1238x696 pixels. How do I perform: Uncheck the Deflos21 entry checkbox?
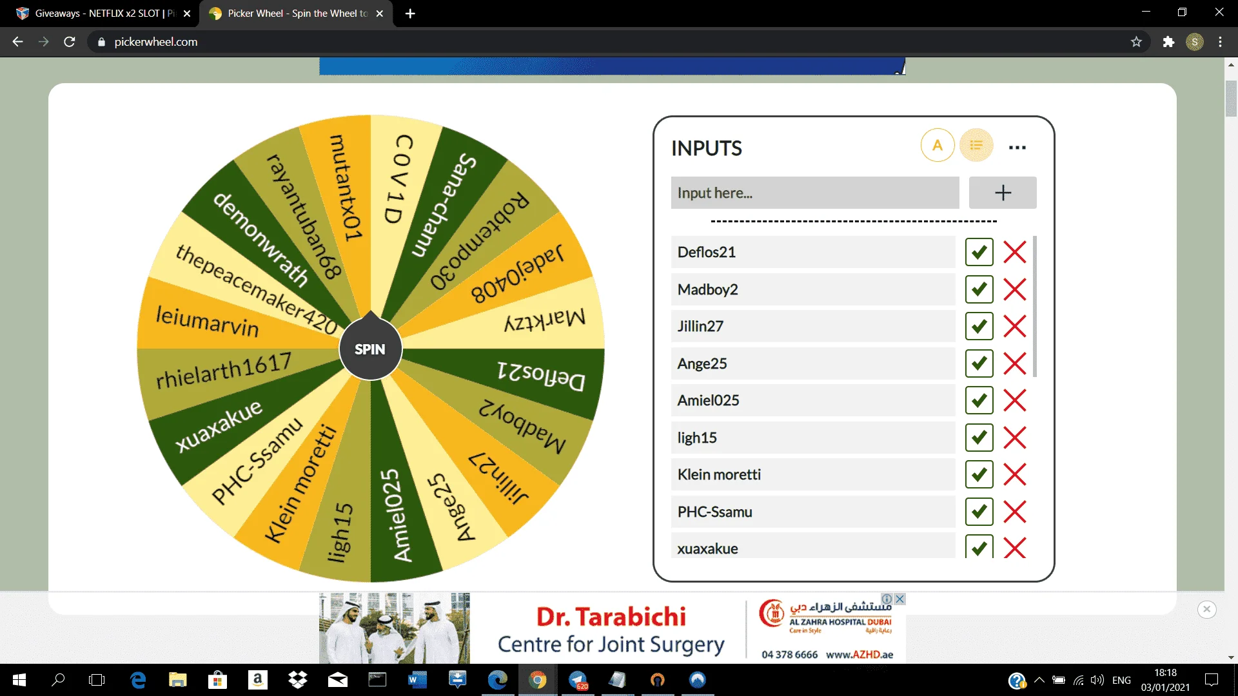979,252
